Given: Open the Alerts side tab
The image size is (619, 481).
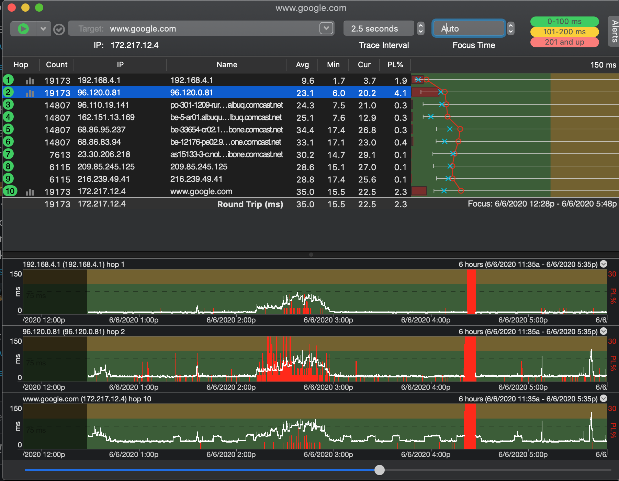Looking at the screenshot, I should pyautogui.click(x=614, y=31).
